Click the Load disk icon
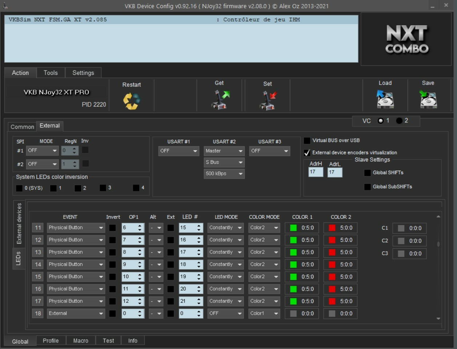The height and width of the screenshot is (349, 457). click(385, 100)
